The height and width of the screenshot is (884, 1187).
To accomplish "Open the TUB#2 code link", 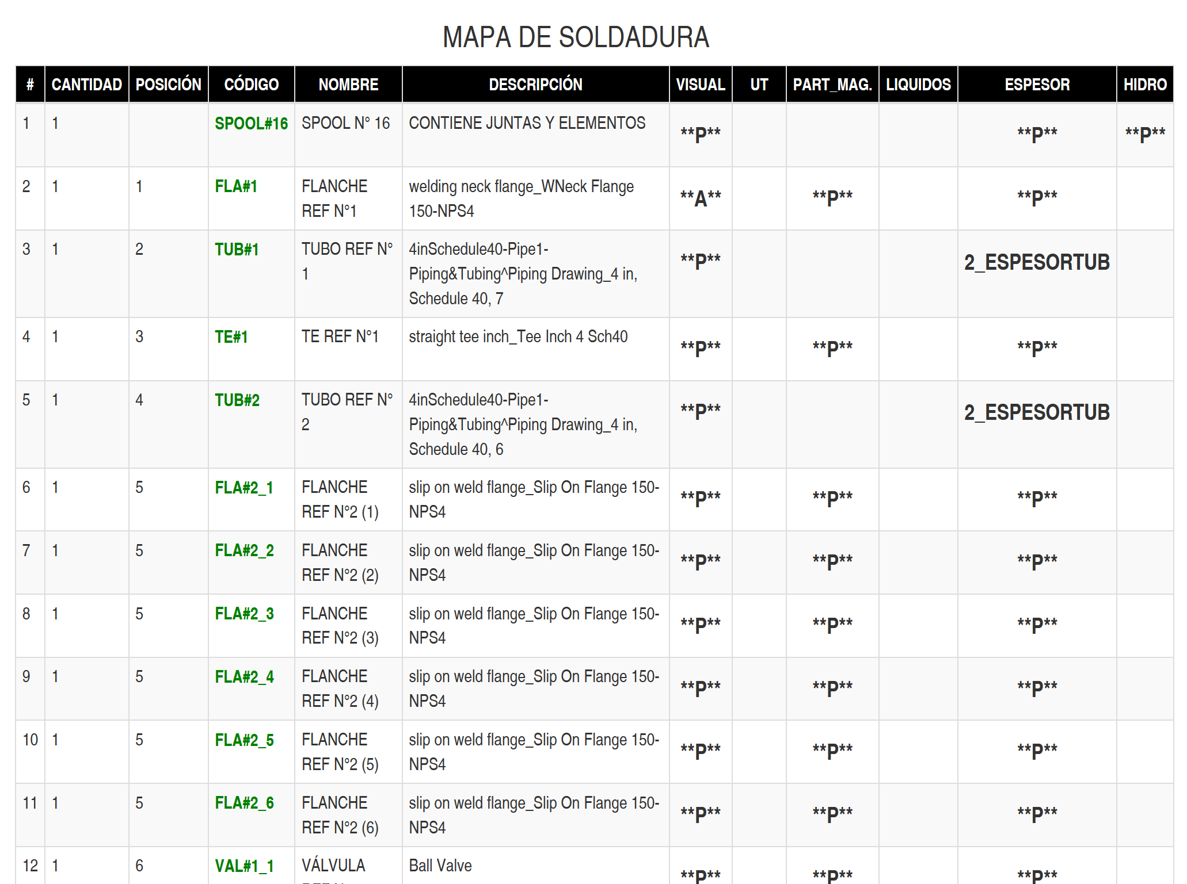I will [x=237, y=400].
